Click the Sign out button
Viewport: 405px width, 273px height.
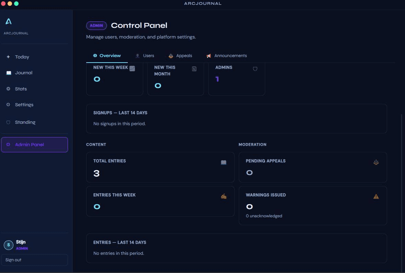tap(35, 260)
